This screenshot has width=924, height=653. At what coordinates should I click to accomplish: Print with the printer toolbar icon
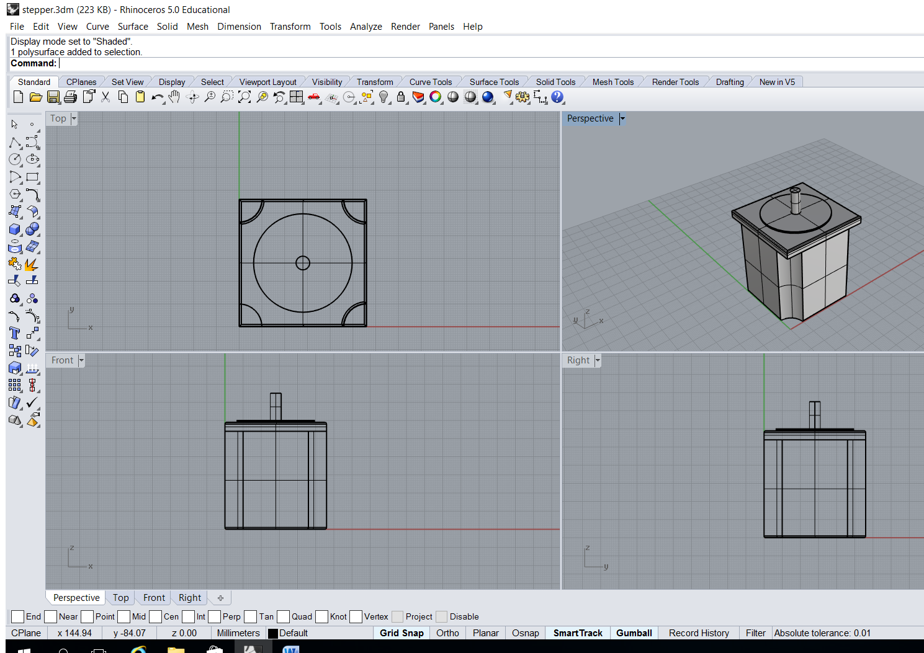[x=71, y=97]
